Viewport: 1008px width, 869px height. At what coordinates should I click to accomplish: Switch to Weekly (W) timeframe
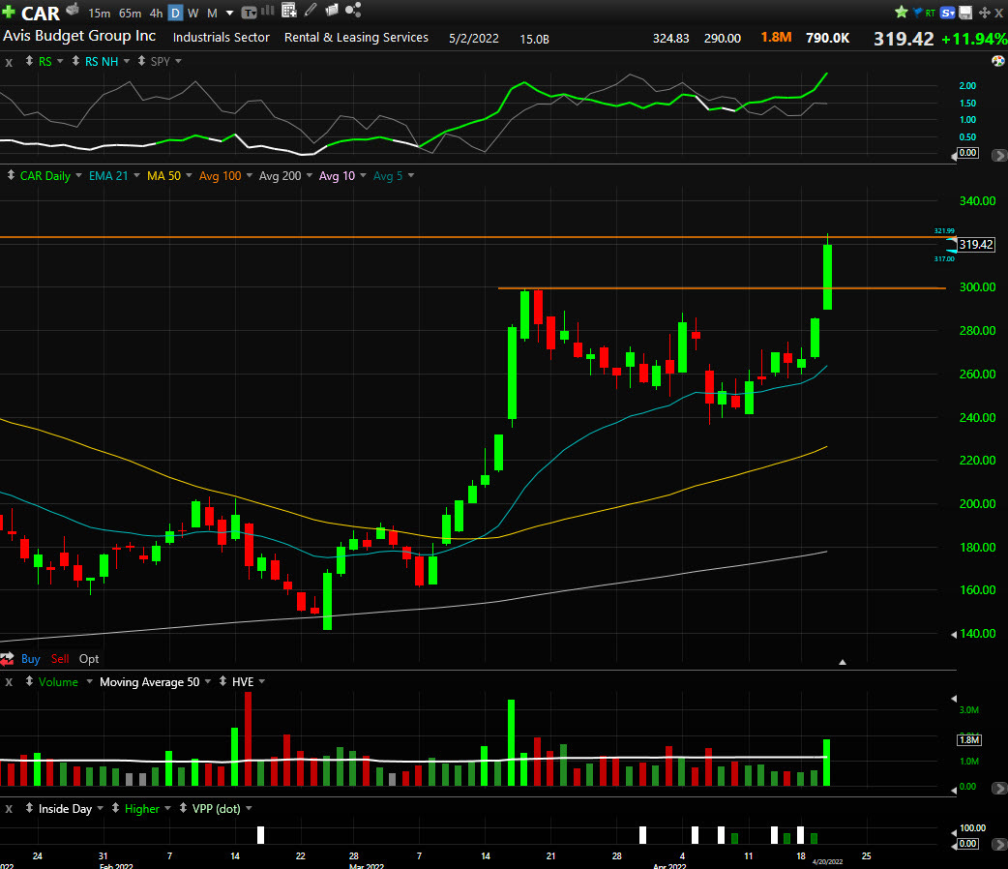[x=193, y=13]
